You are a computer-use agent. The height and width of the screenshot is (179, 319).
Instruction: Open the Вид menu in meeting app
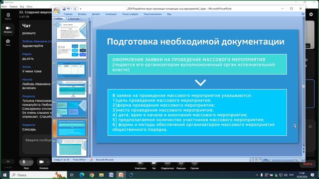(x=22, y=6)
